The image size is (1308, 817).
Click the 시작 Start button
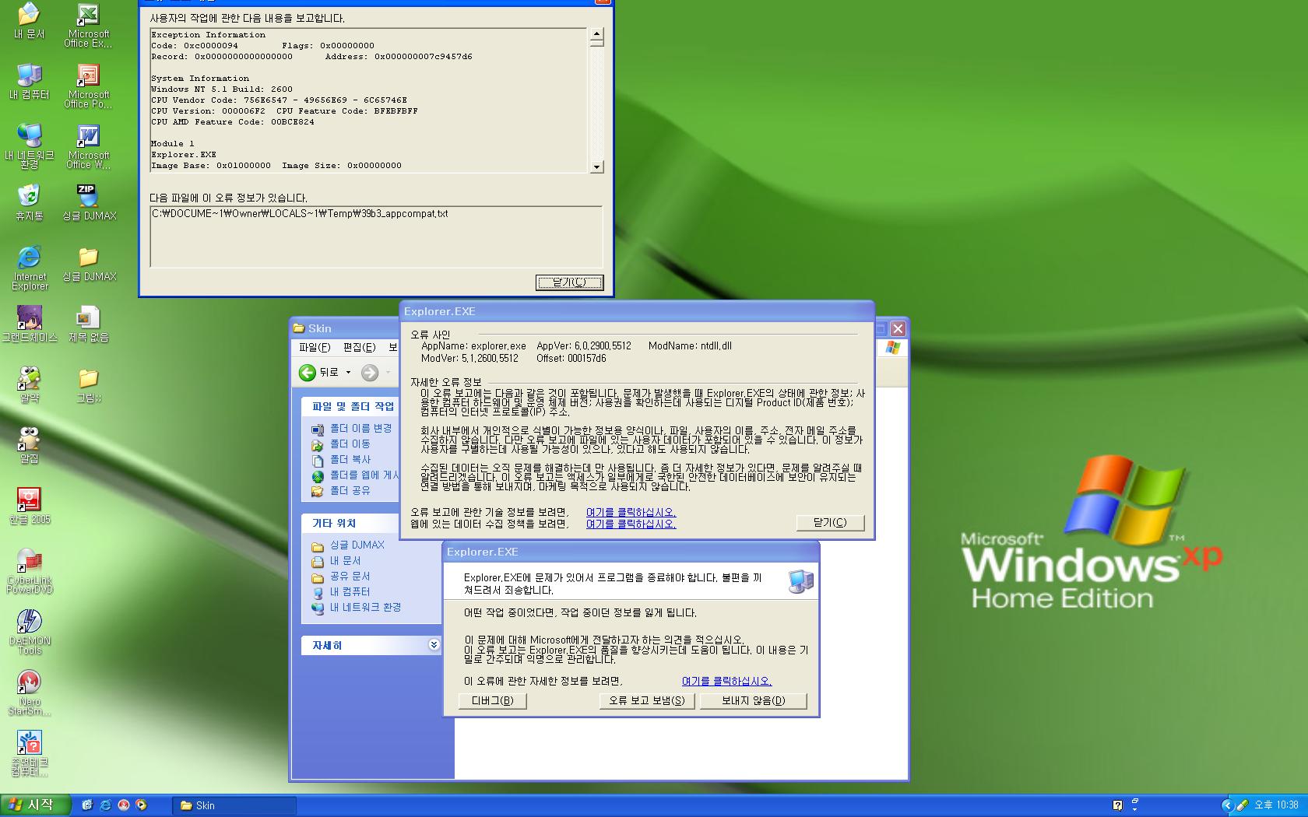click(35, 805)
